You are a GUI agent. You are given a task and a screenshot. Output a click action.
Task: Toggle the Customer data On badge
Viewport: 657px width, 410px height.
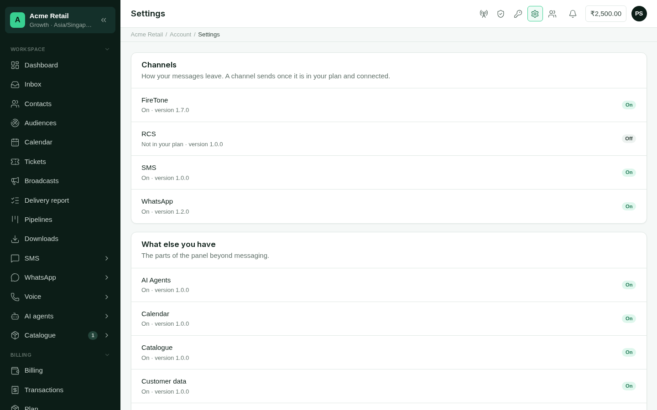[x=629, y=386]
